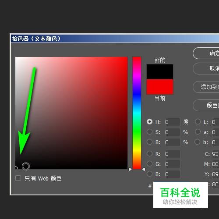This screenshot has height=219, width=219.
Task: Select the RGB blue B radio button
Action: (x=149, y=174)
